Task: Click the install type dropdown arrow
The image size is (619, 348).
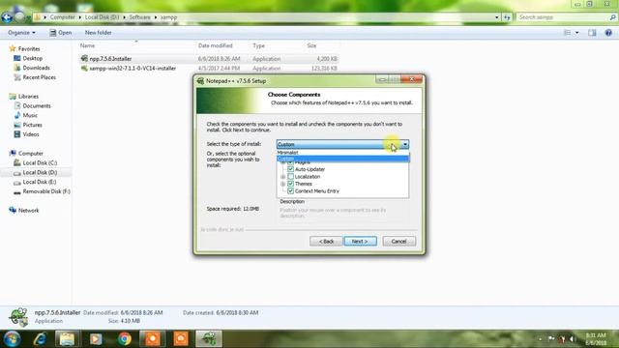Action: tap(405, 144)
